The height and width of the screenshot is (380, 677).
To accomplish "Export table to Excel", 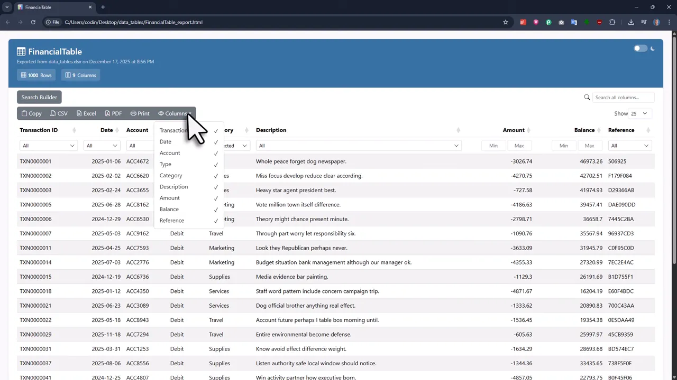I will 86,113.
